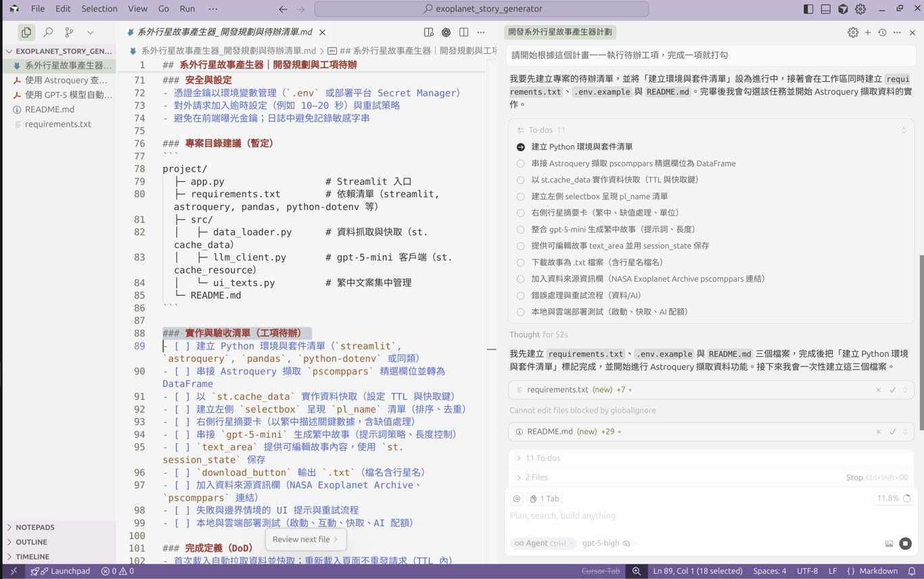The height and width of the screenshot is (579, 924).
Task: Open the File menu
Action: (x=38, y=9)
